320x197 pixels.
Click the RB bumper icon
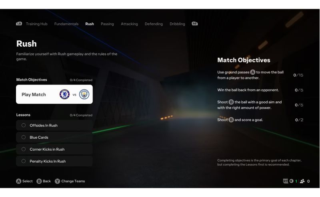[195, 24]
